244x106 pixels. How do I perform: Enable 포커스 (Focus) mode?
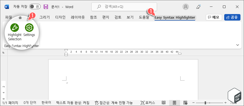click(148, 102)
